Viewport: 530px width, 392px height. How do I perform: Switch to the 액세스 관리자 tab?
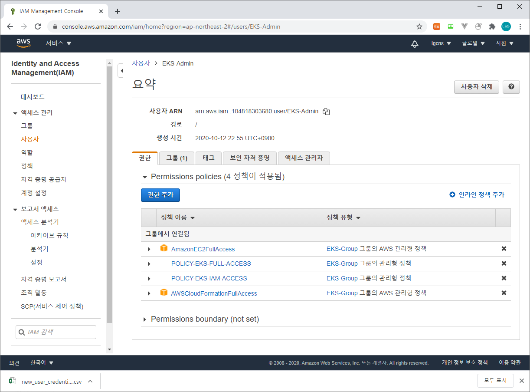coord(304,158)
